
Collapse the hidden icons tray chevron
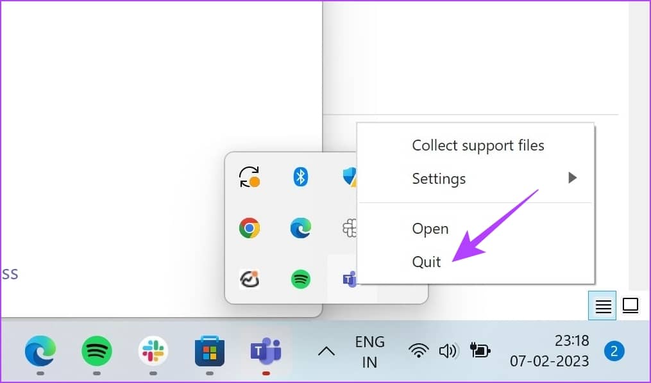click(326, 352)
